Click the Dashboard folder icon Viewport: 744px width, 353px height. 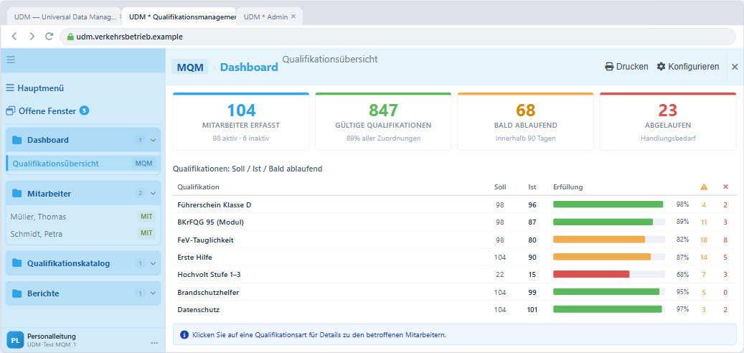tap(17, 140)
